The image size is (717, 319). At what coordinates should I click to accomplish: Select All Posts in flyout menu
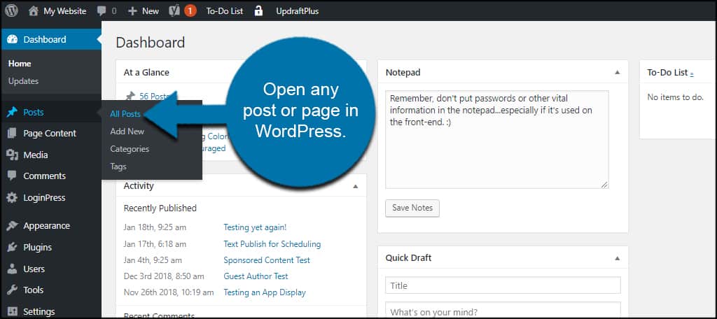(125, 114)
